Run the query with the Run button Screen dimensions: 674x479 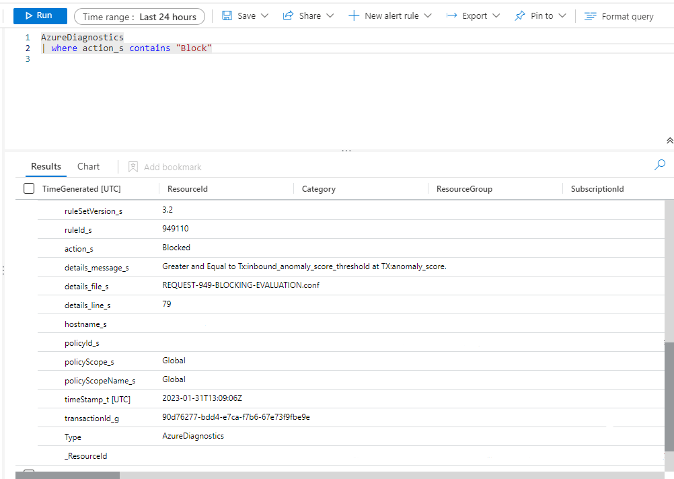click(40, 15)
